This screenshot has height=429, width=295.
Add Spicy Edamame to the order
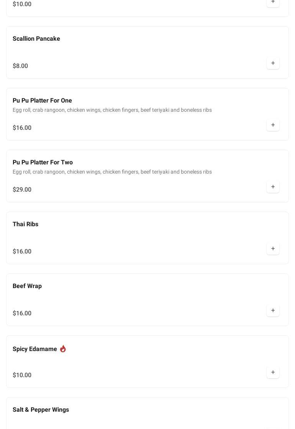(x=273, y=372)
